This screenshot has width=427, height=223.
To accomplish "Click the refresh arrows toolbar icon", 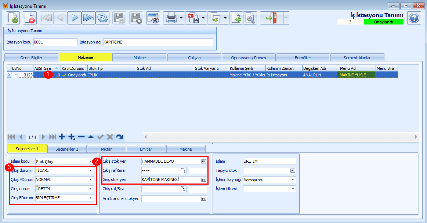I will pos(102,18).
